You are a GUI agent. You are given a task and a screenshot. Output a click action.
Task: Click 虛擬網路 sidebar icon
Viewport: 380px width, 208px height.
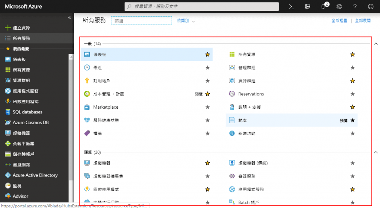8,165
